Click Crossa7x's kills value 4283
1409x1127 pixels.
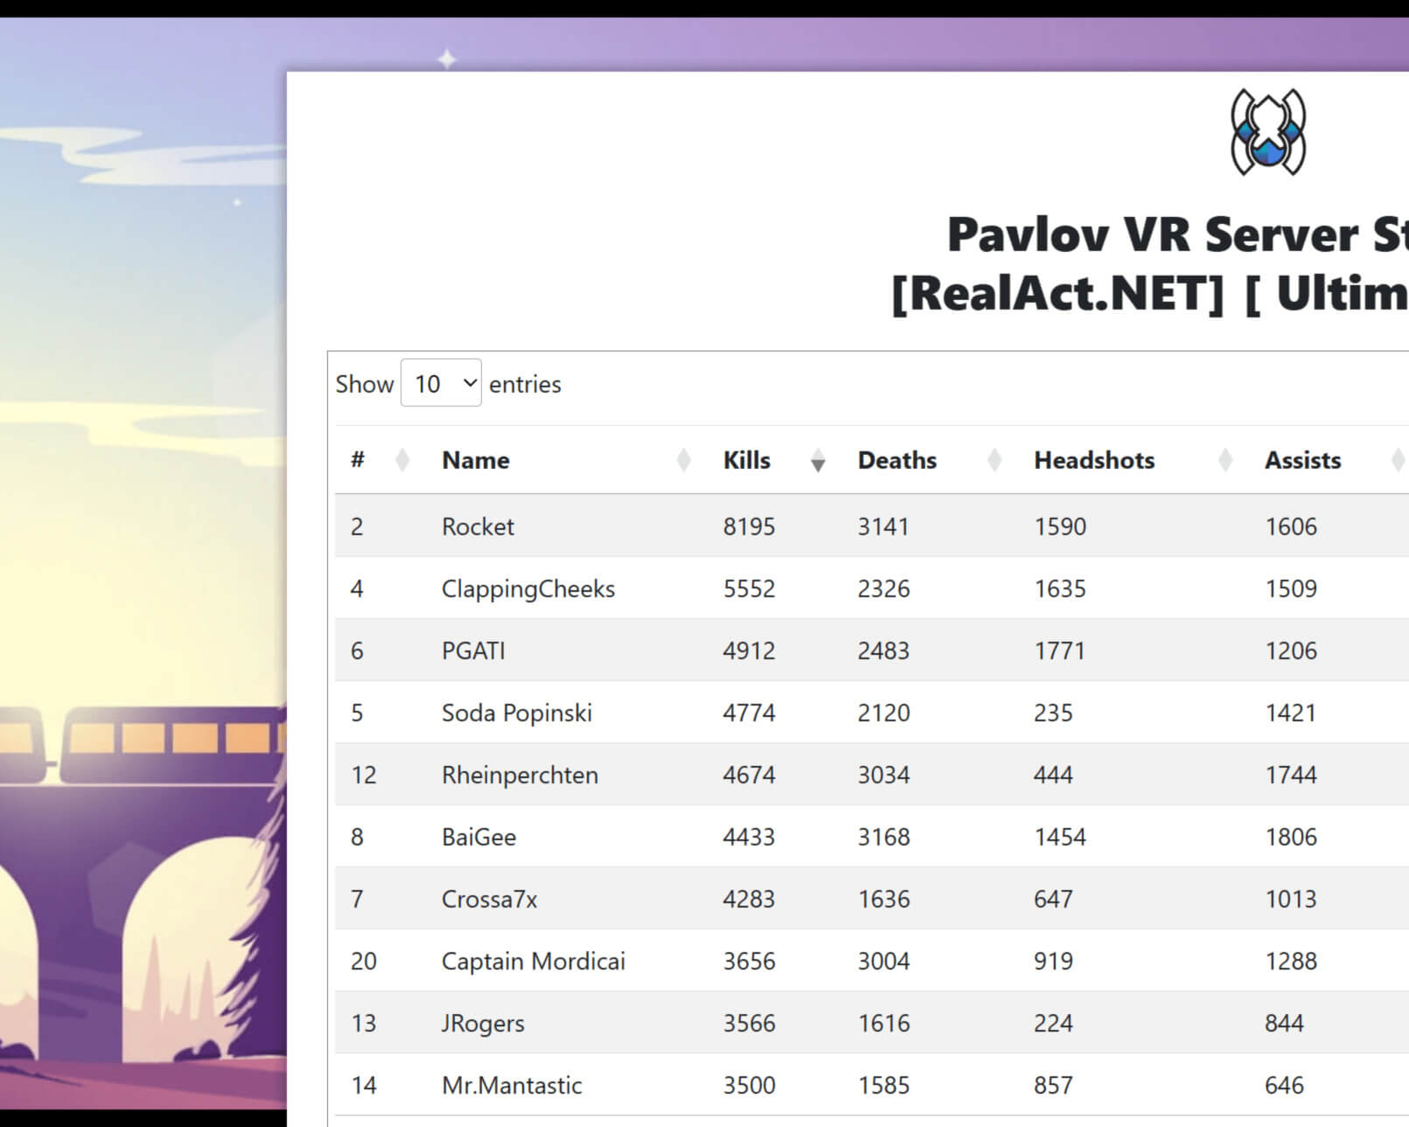tap(749, 899)
